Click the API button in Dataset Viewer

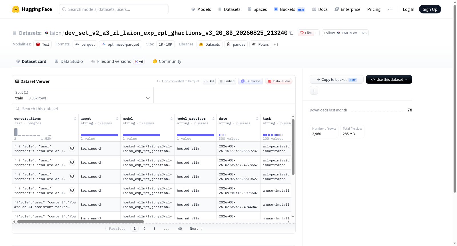tap(209, 81)
